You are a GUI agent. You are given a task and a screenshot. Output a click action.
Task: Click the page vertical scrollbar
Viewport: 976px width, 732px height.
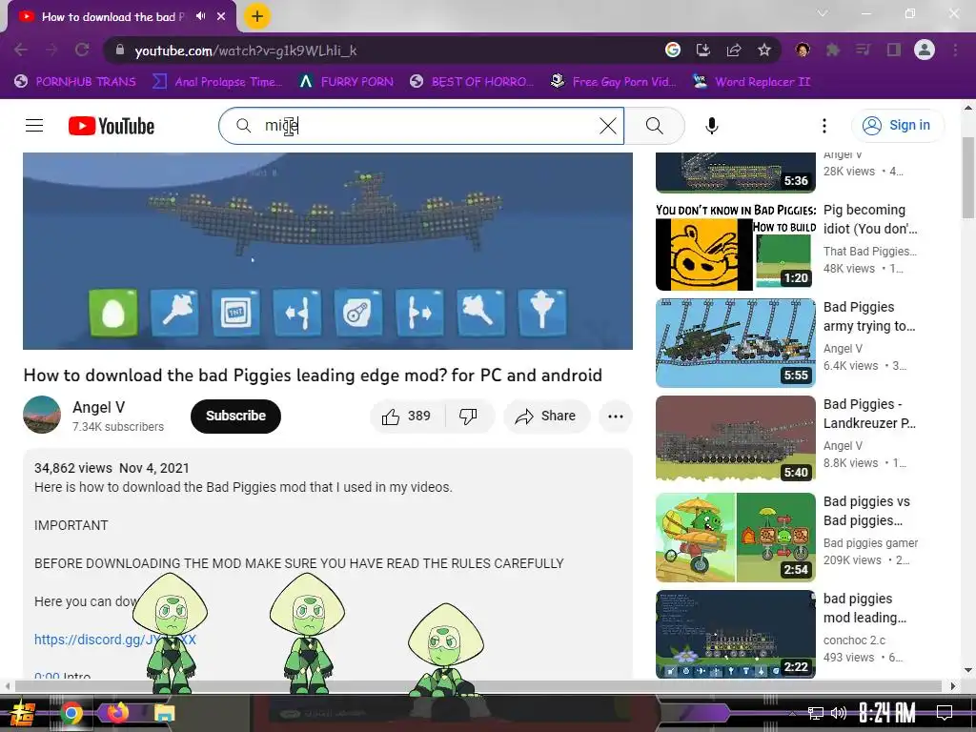click(968, 178)
